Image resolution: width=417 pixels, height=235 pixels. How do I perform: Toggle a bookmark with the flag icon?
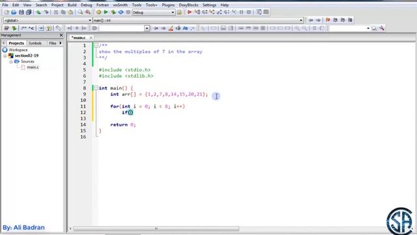click(328, 20)
